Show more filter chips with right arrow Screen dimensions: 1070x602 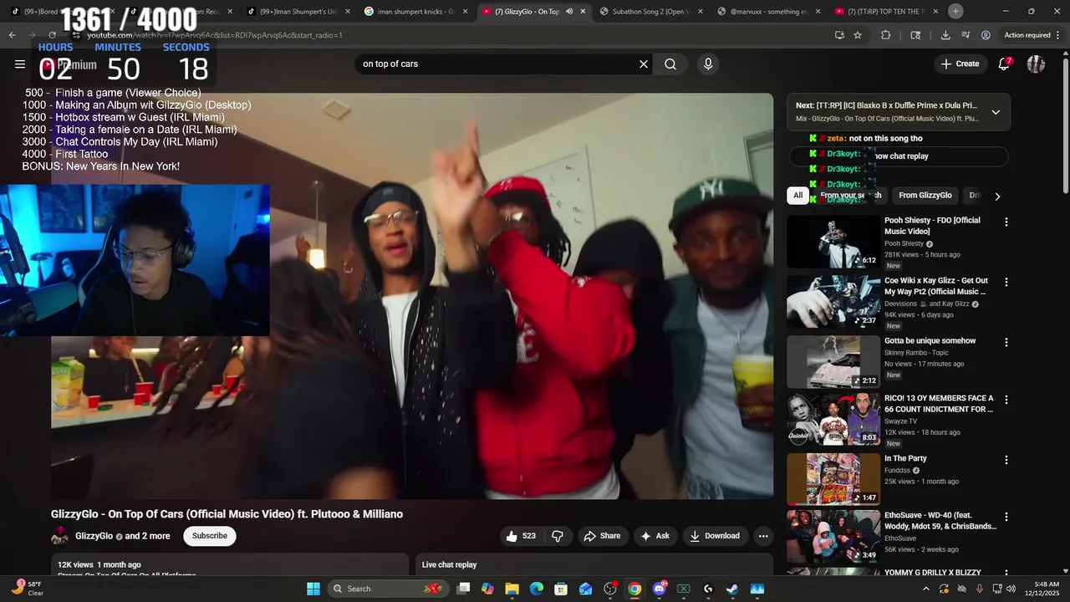997,196
